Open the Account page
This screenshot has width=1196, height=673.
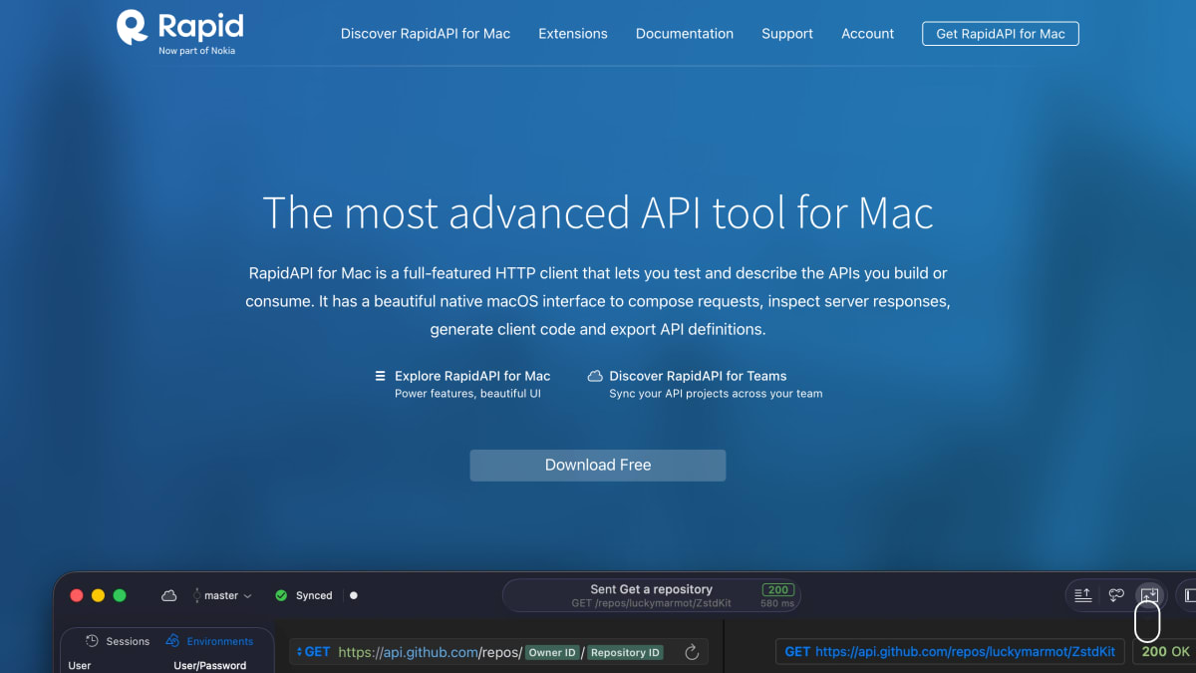coord(867,34)
